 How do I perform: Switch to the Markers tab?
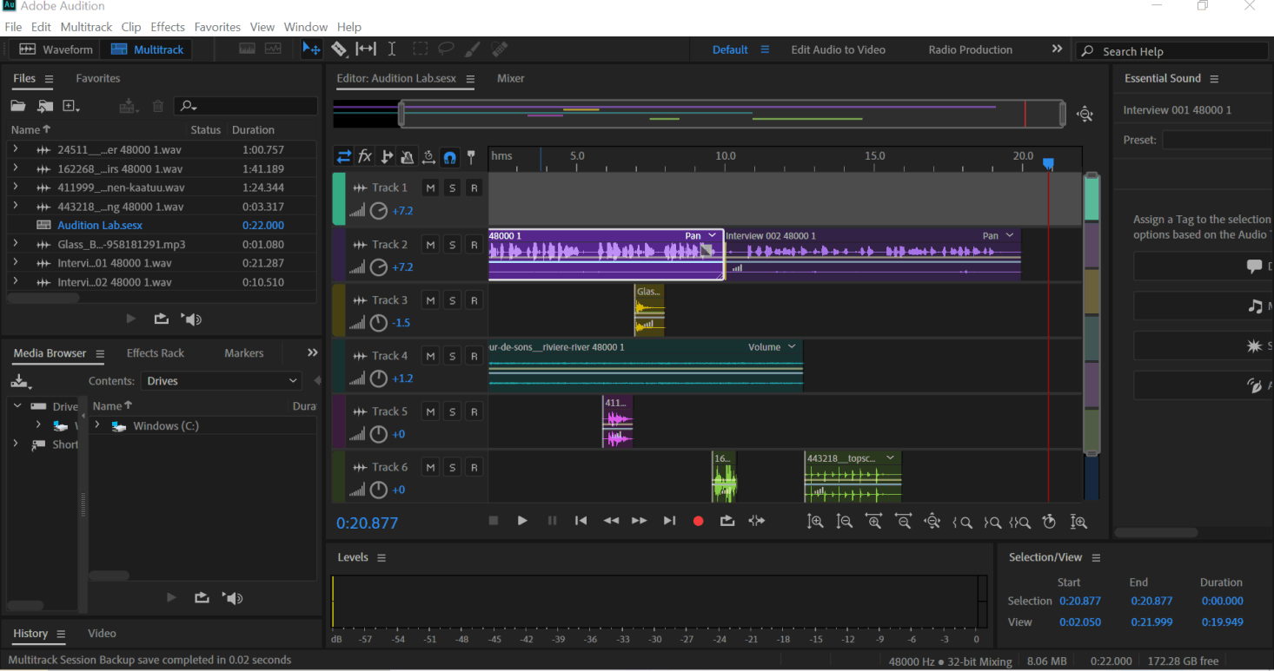(243, 352)
